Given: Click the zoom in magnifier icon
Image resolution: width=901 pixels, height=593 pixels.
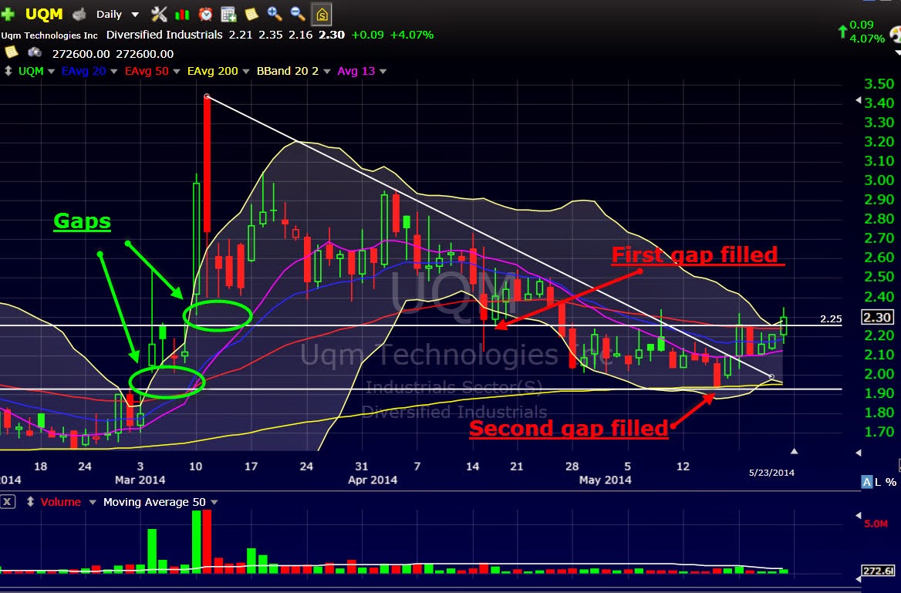Looking at the screenshot, I should [x=275, y=14].
